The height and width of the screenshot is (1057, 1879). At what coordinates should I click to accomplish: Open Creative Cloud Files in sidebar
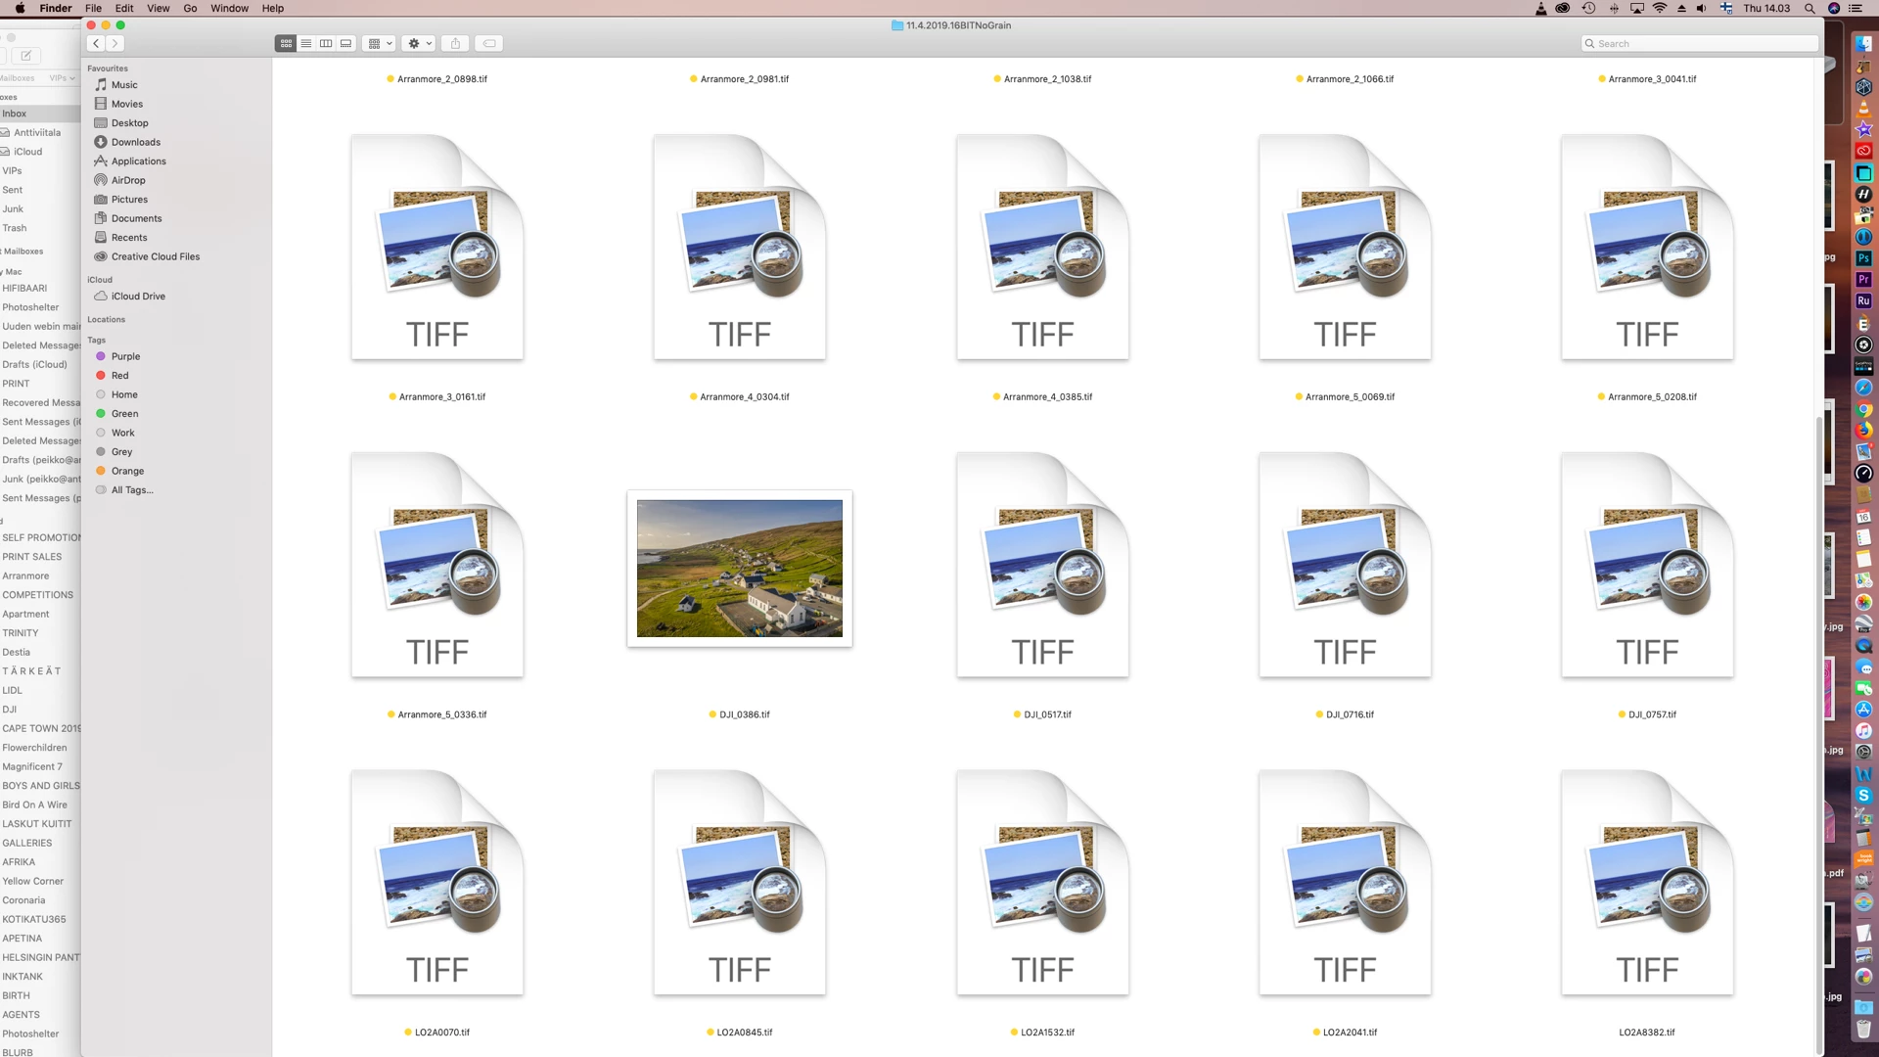(155, 256)
